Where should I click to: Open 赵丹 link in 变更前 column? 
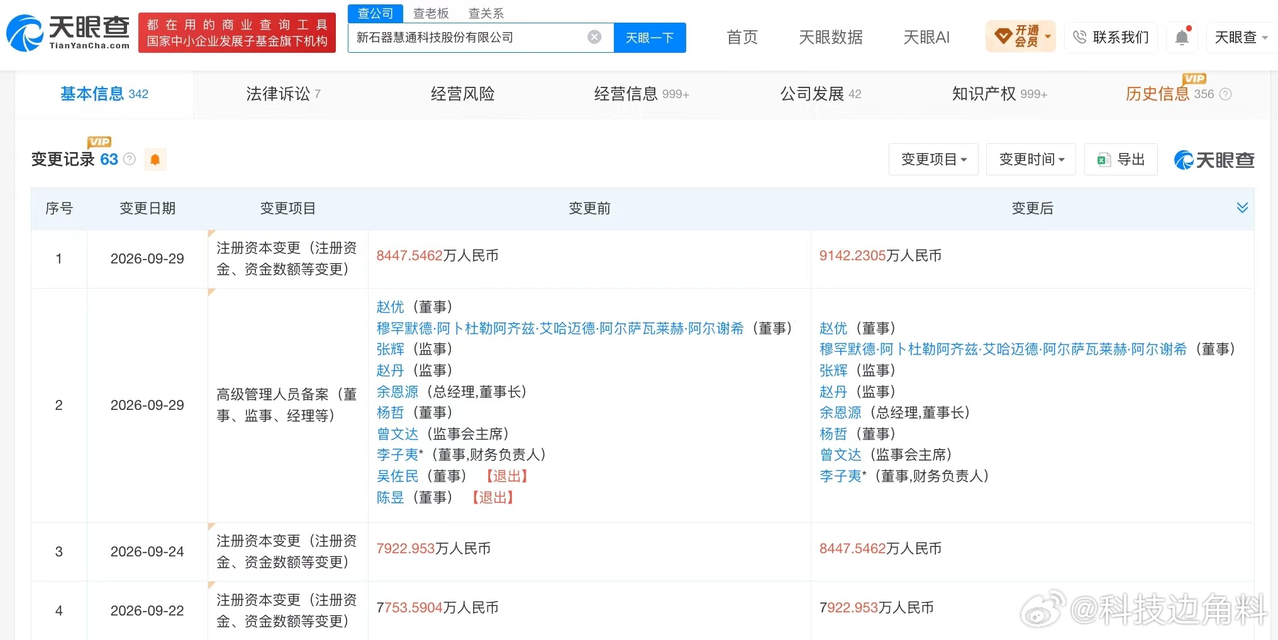click(390, 370)
